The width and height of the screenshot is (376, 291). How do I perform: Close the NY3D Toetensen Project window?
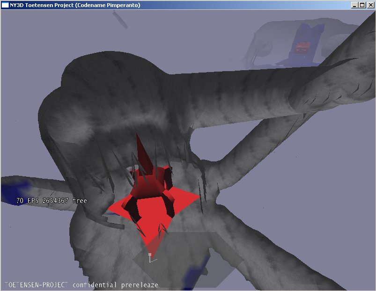[x=370, y=5]
